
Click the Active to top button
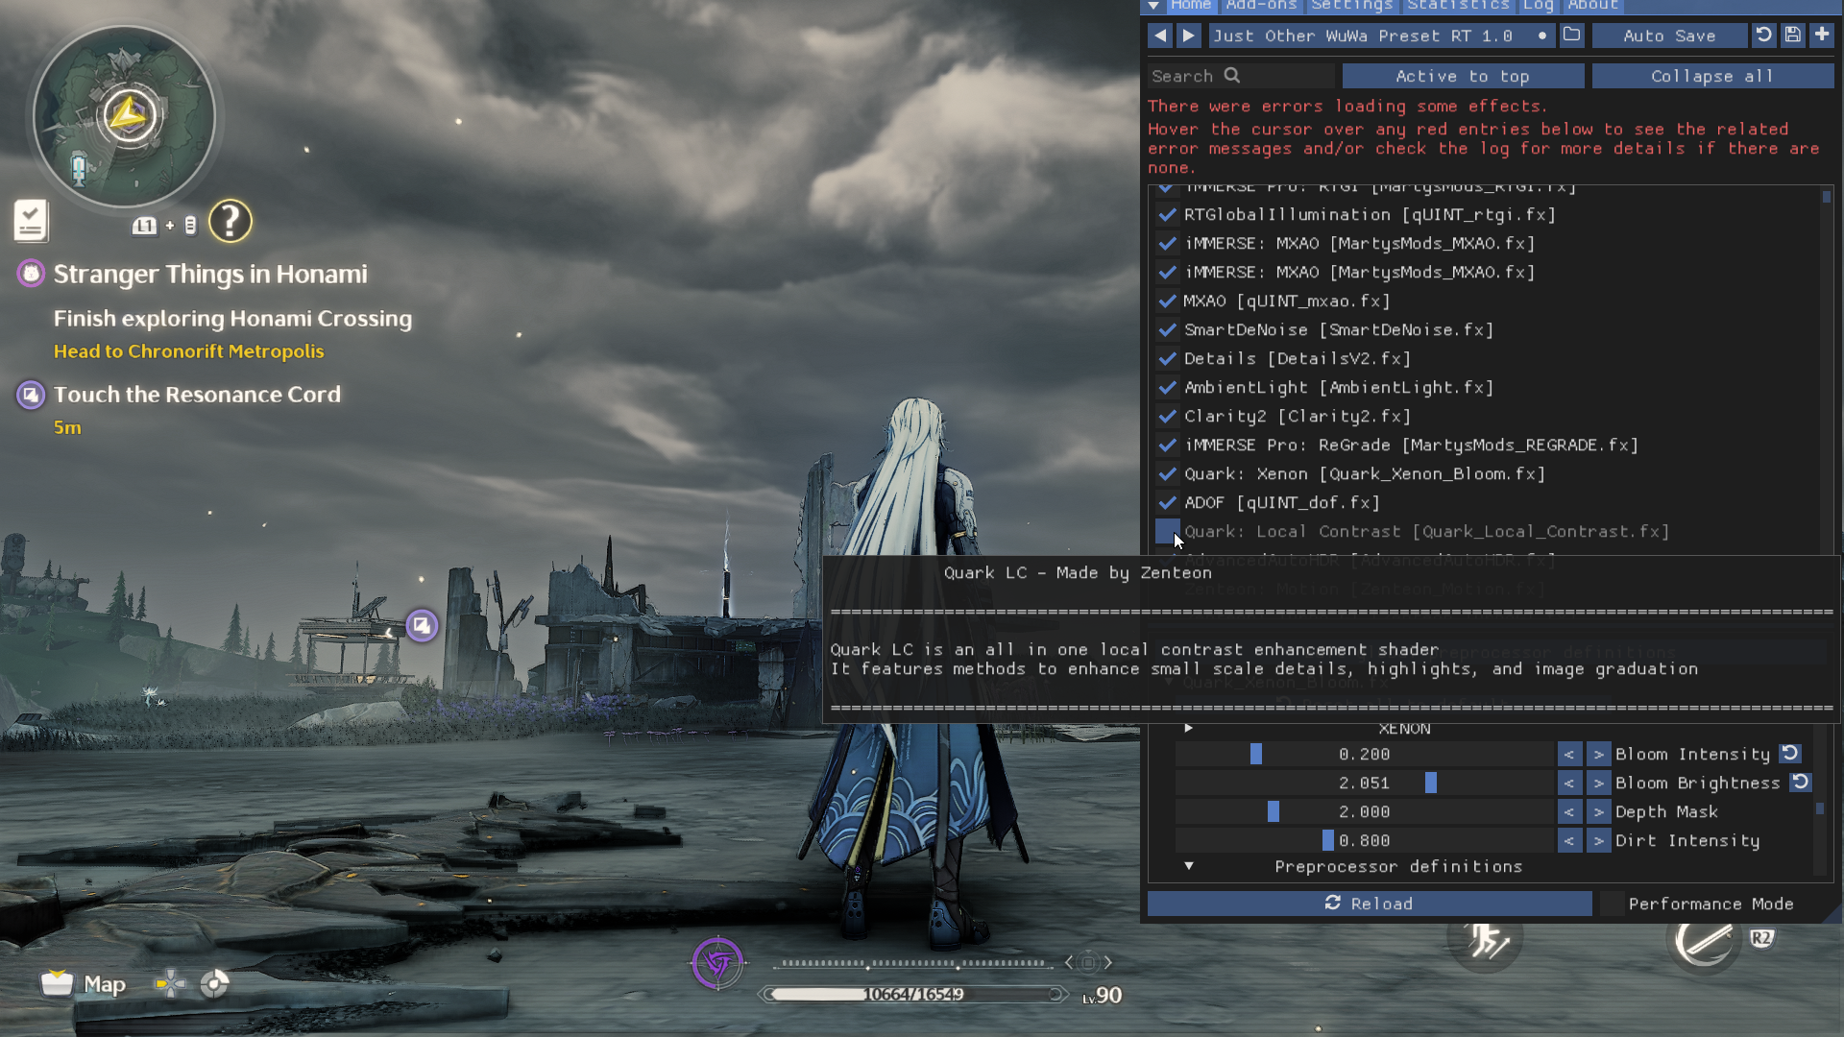[1463, 76]
